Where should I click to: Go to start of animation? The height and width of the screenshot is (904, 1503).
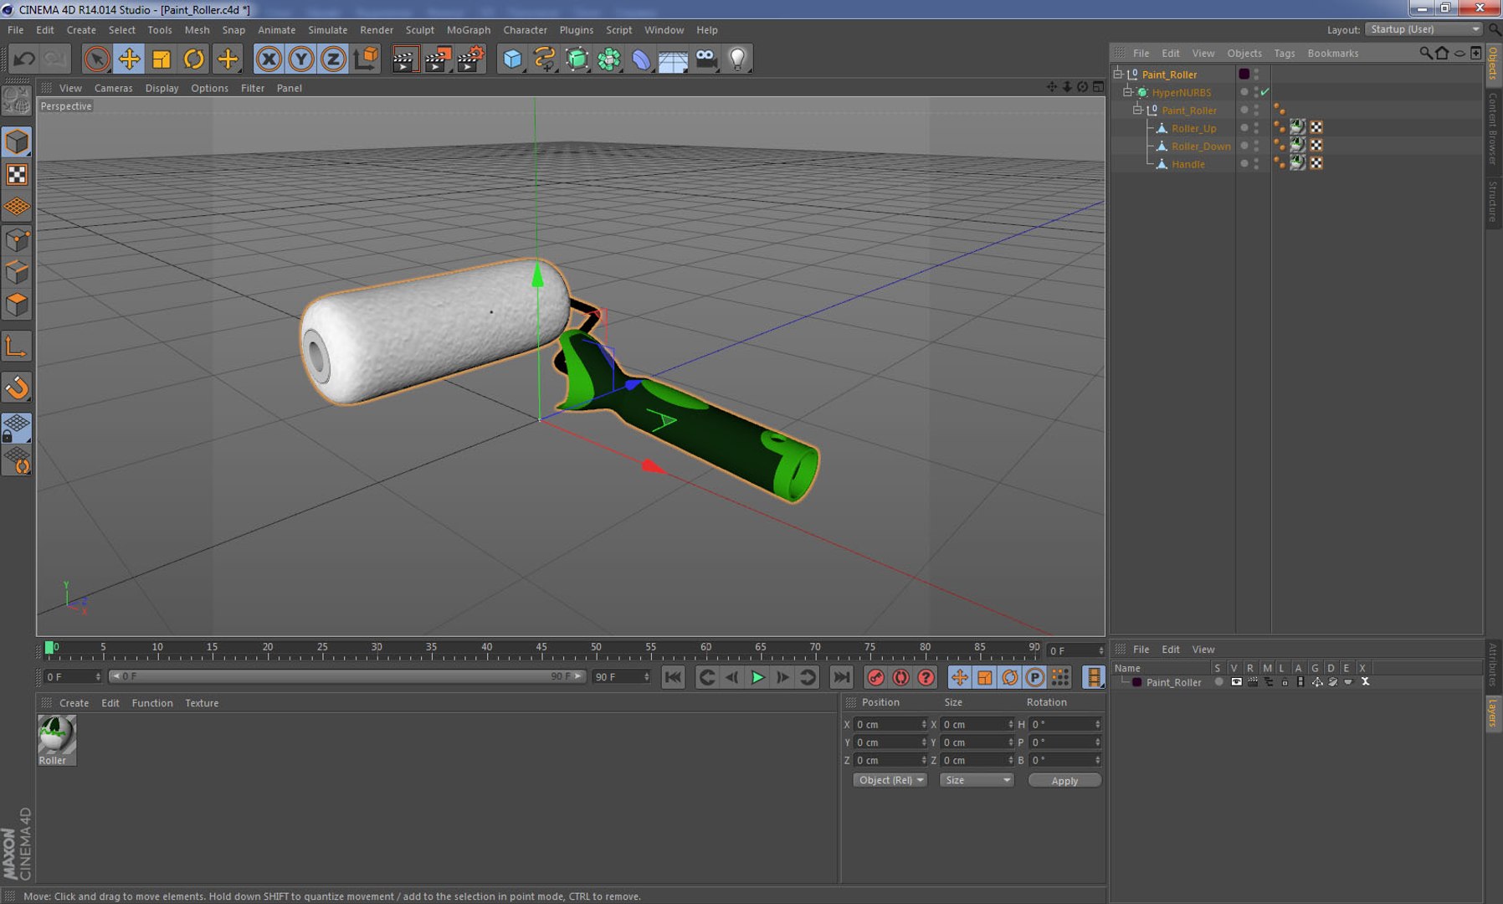click(673, 677)
